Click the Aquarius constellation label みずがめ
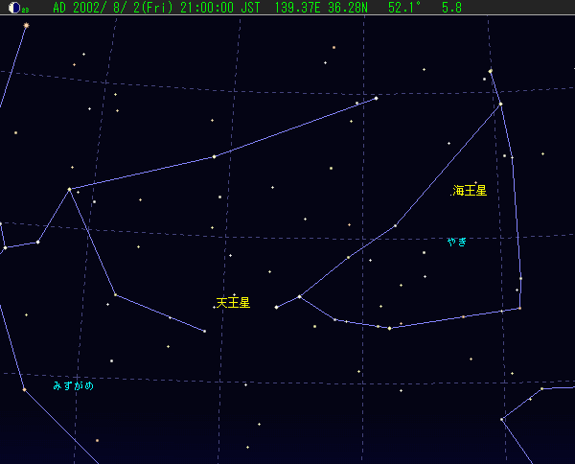The image size is (575, 464). [x=74, y=386]
